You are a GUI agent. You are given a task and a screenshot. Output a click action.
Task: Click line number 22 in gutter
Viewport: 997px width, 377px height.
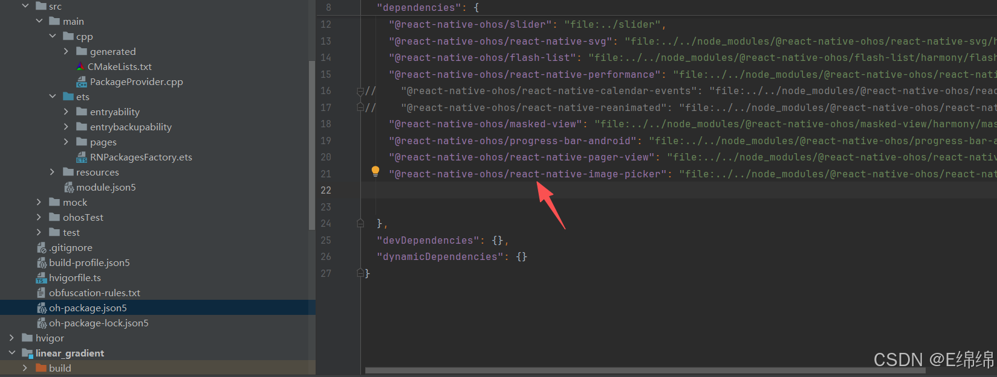[326, 190]
